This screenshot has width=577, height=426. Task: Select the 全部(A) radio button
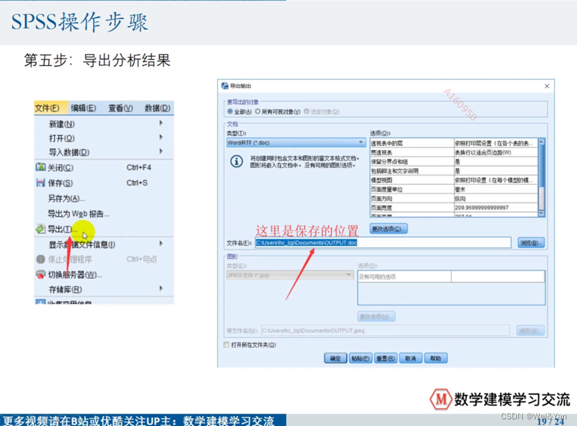230,111
